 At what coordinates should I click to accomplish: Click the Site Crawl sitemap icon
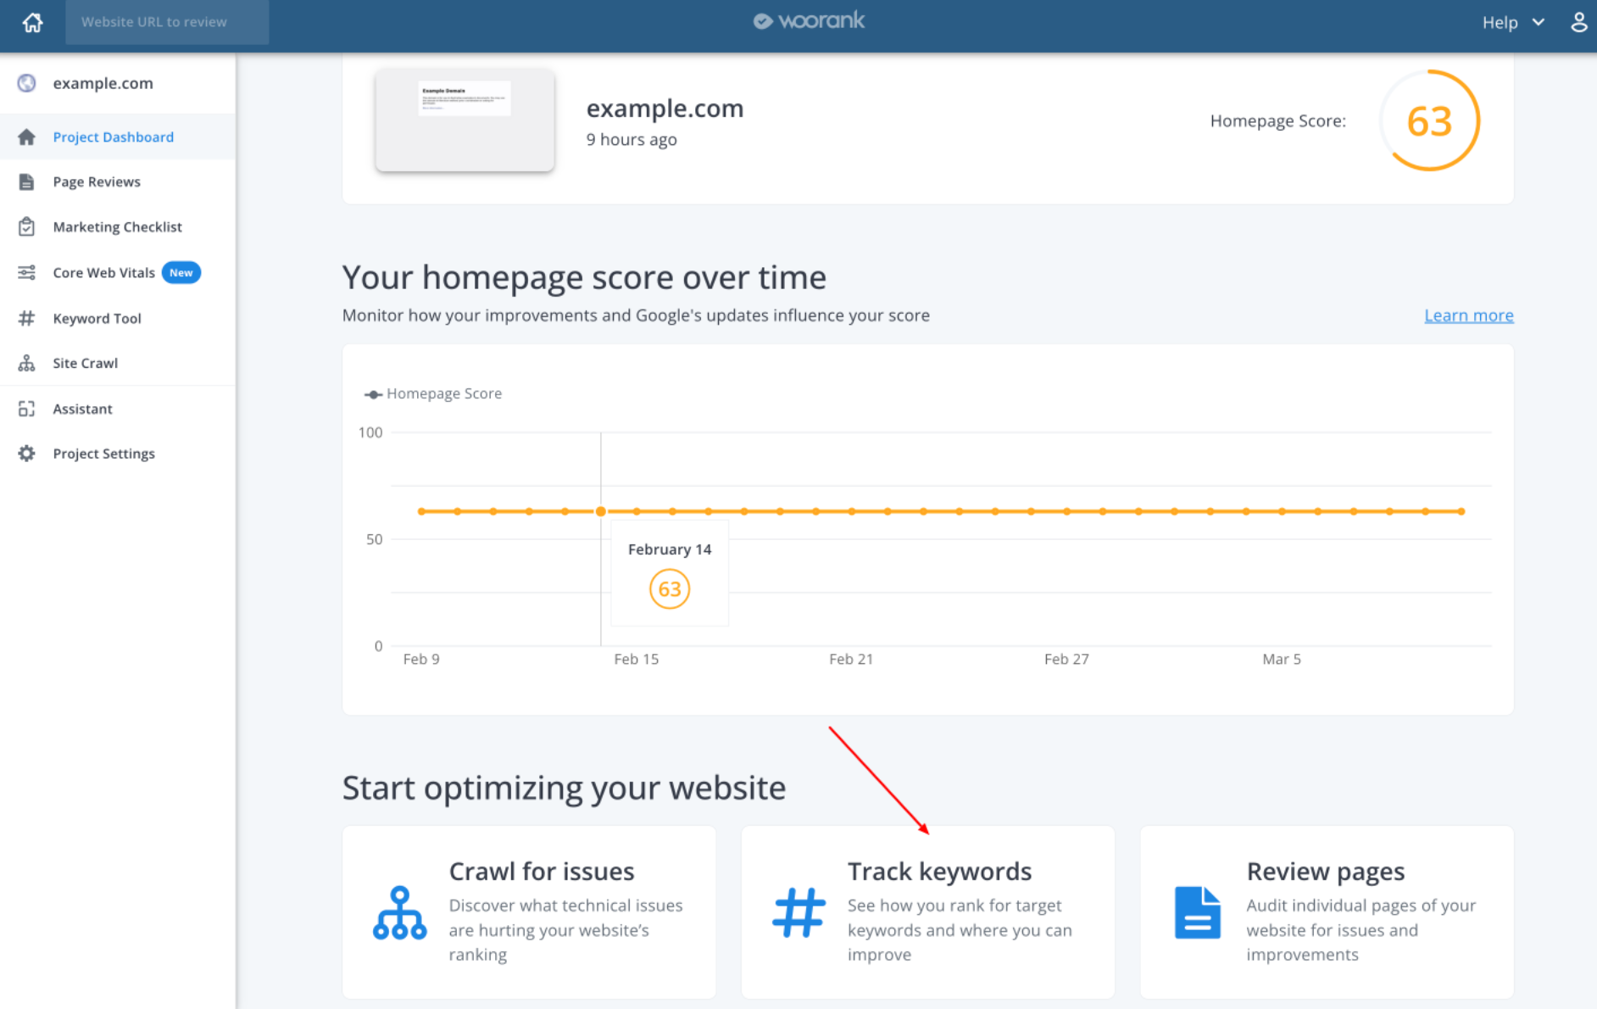[27, 363]
